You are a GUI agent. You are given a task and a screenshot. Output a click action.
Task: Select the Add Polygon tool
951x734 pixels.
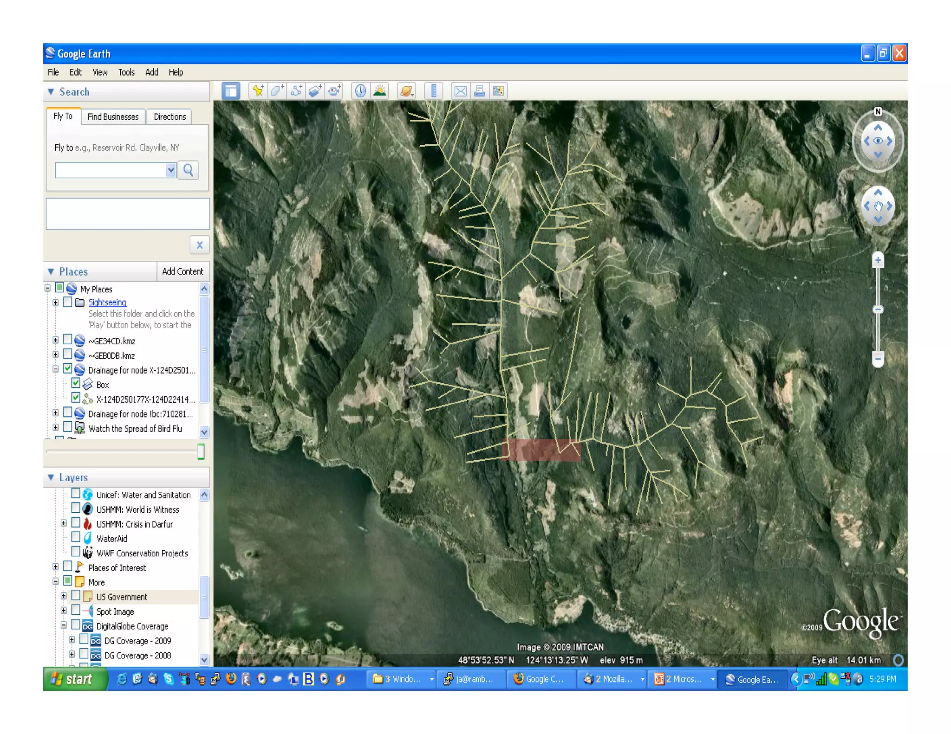(x=277, y=91)
